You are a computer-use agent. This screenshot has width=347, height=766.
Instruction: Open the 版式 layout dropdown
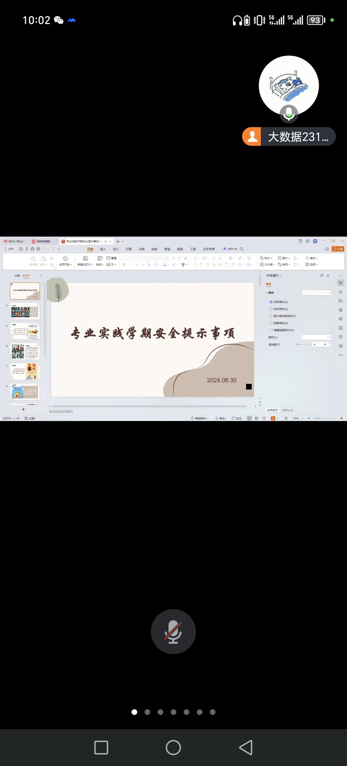pos(100,264)
